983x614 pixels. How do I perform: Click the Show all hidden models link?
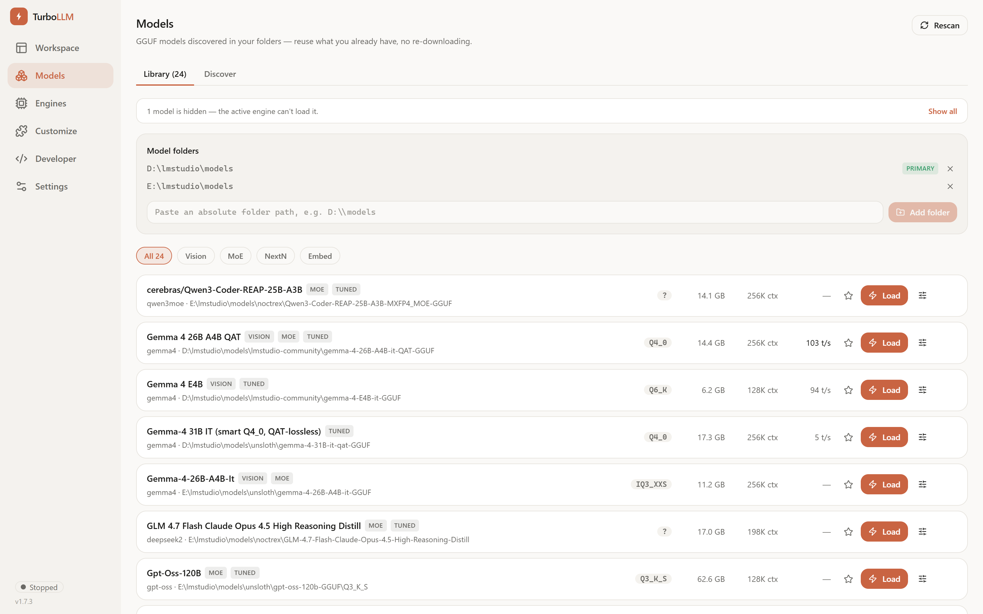(942, 111)
